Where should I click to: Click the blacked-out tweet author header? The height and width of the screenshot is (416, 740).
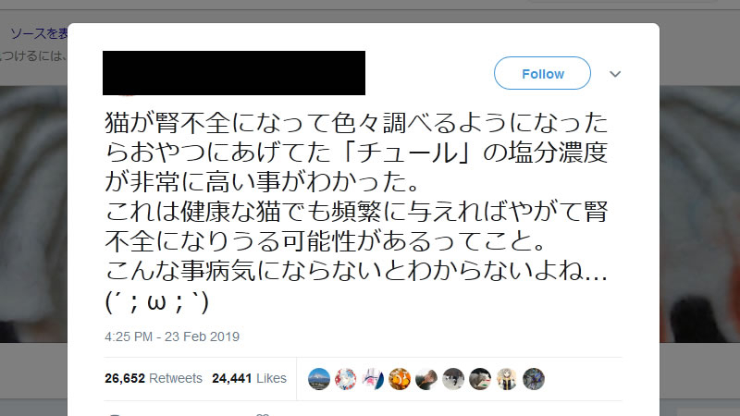234,73
